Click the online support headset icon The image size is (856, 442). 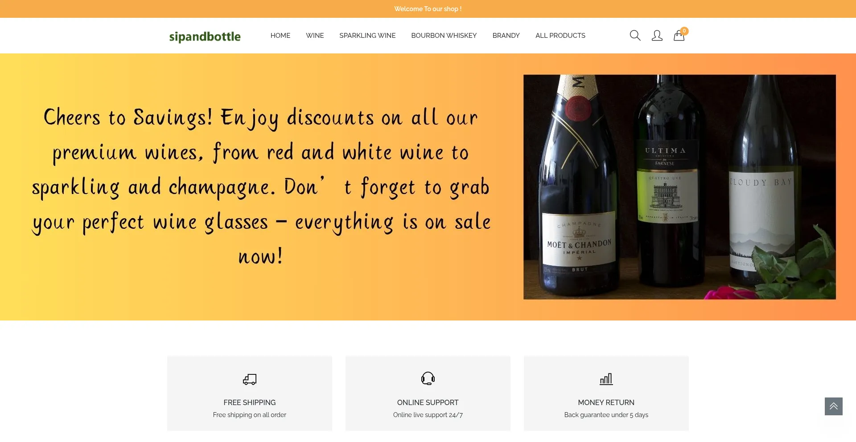(x=428, y=378)
